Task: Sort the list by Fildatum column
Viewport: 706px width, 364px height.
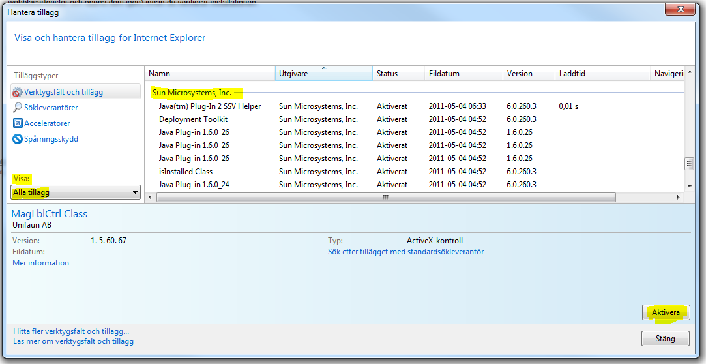Action: 463,74
